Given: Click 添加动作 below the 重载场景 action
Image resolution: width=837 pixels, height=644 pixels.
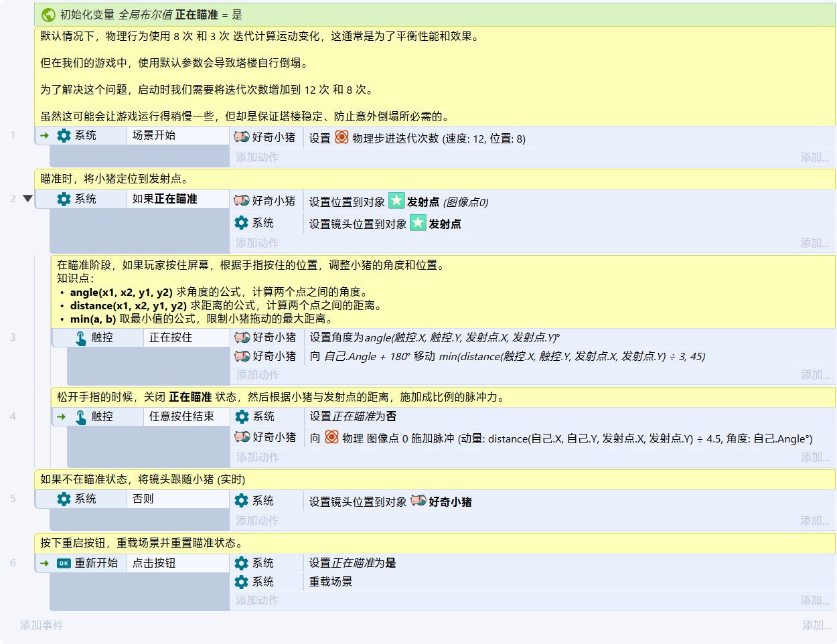Looking at the screenshot, I should (x=257, y=600).
